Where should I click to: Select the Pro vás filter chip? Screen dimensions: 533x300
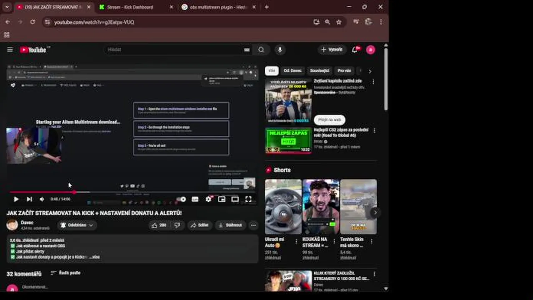(x=344, y=71)
